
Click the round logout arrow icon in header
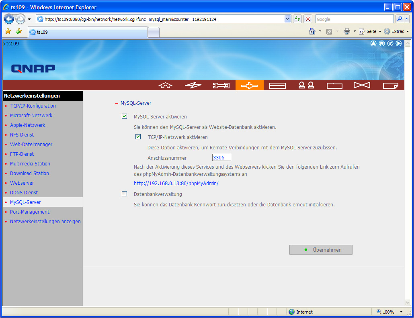click(399, 43)
